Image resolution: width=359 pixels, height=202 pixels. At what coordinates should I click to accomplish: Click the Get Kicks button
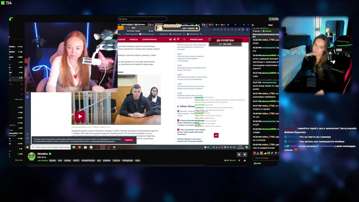274,19
